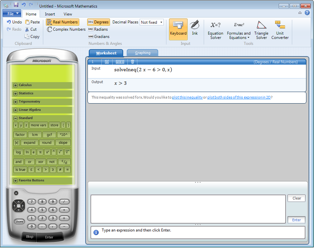Screen dimensions: 314x248
Task: Open the Insert ribbon tab
Action: point(50,14)
